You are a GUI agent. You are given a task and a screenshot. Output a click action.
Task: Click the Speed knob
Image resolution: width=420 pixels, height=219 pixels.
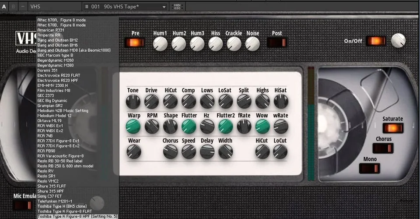click(x=189, y=152)
